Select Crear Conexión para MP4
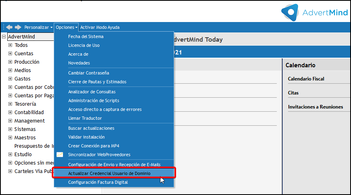This screenshot has height=195, width=351. [x=114, y=146]
